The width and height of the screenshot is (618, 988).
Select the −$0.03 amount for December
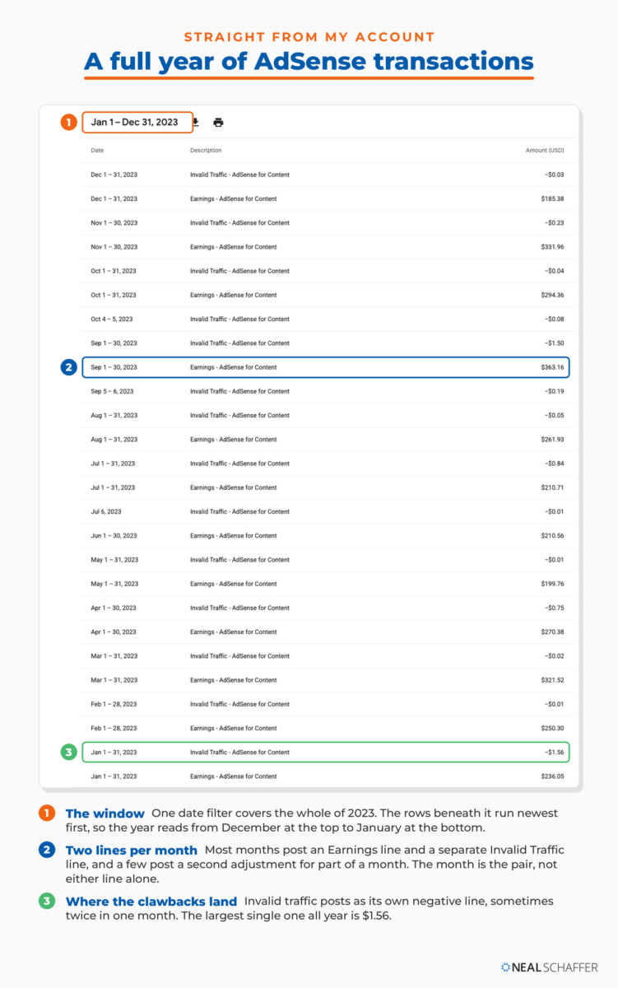(x=554, y=175)
